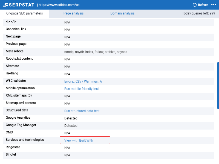Viewport: 219px width, 164px height.
Task: Click the Meta robots row label
Action: [15, 51]
